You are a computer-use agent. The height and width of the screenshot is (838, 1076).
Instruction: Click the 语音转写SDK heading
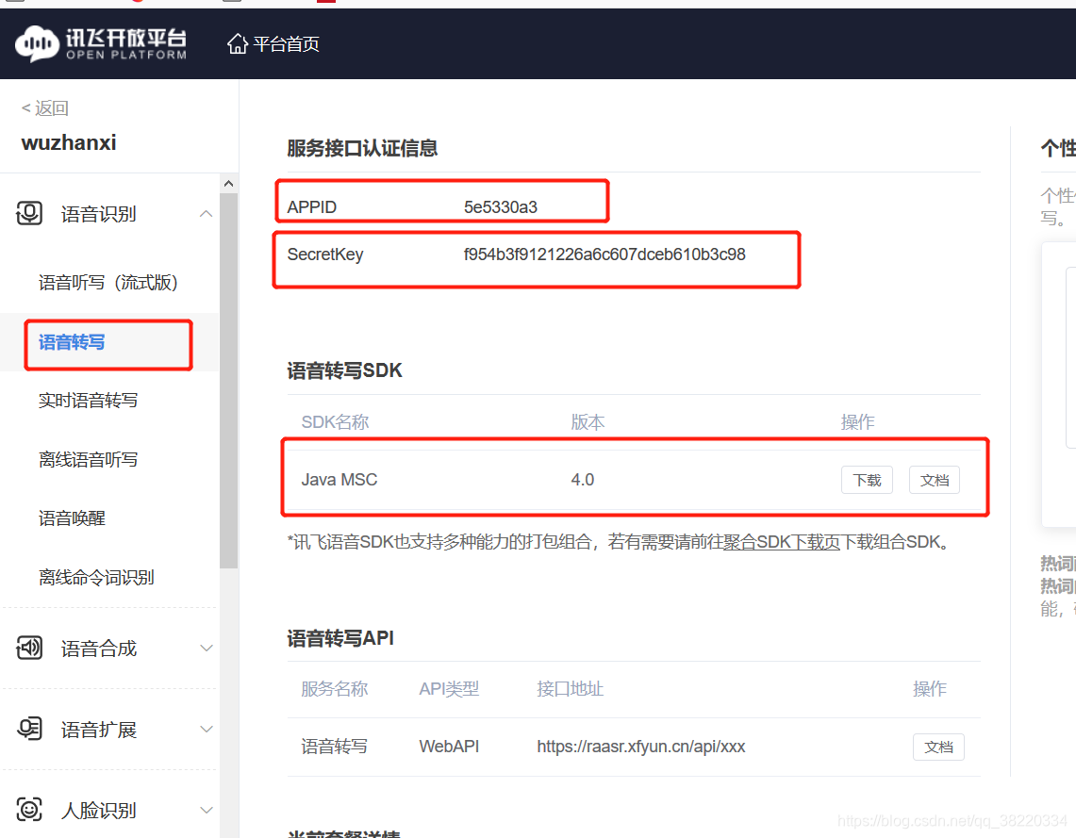(344, 371)
